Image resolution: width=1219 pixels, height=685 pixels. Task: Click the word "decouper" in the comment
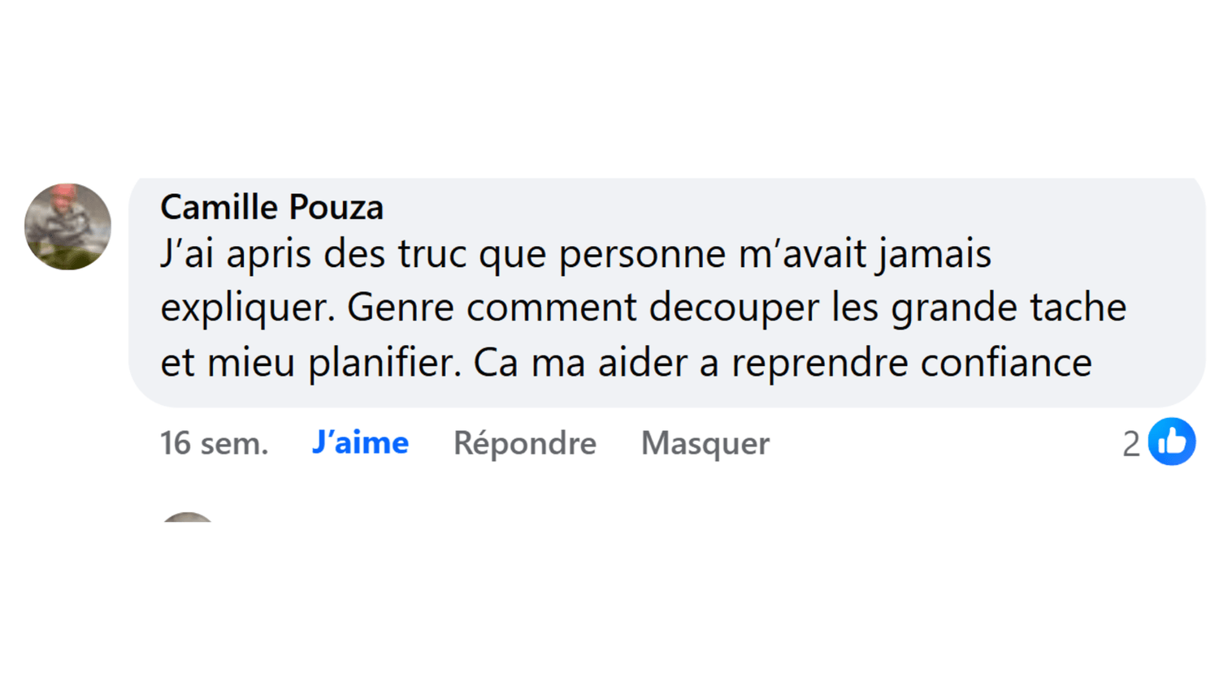[x=734, y=308]
